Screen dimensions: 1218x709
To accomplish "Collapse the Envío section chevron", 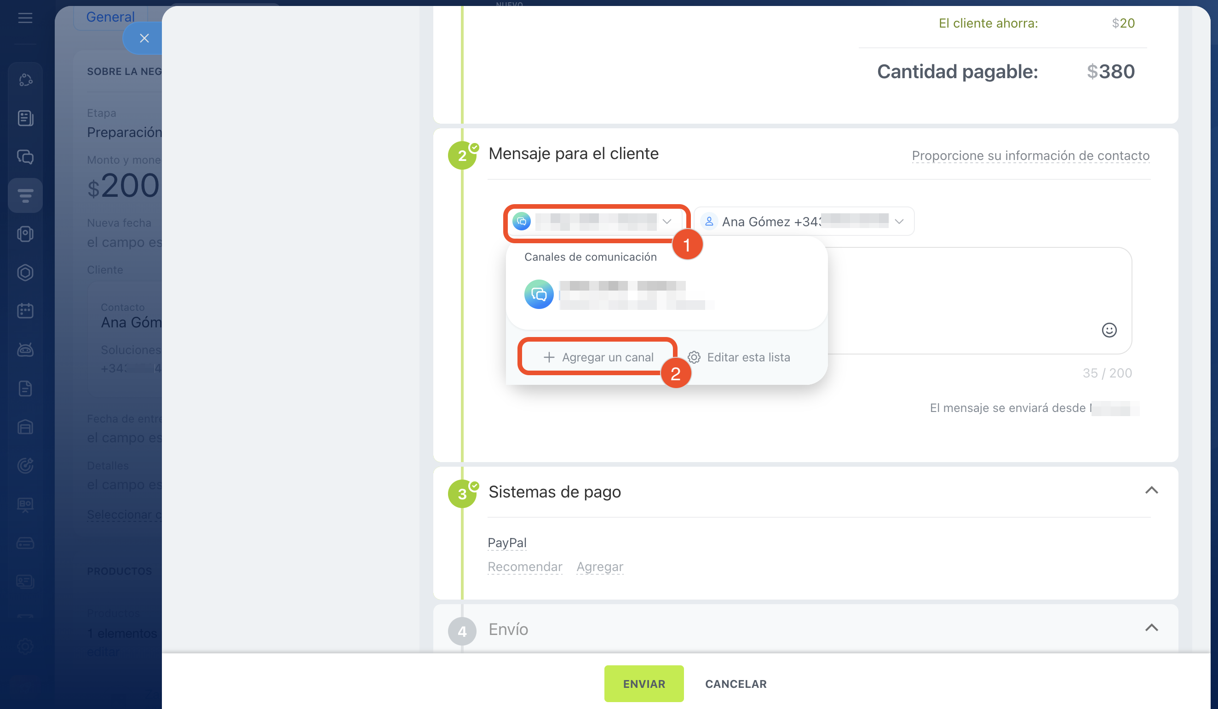I will pos(1151,628).
